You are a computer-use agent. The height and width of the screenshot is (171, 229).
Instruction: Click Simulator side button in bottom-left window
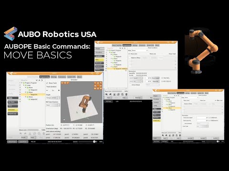pos(13,110)
